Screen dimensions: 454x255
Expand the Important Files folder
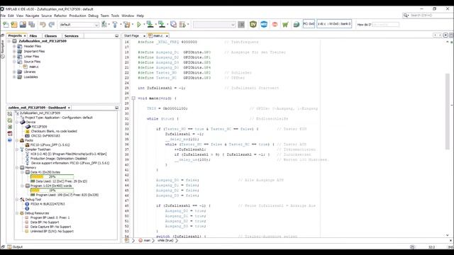(x=14, y=51)
